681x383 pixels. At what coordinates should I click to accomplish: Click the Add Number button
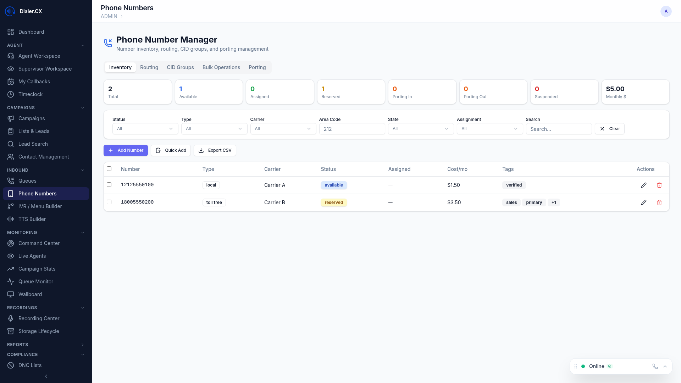(126, 150)
